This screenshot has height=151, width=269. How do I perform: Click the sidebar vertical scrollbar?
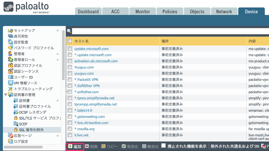[63, 55]
